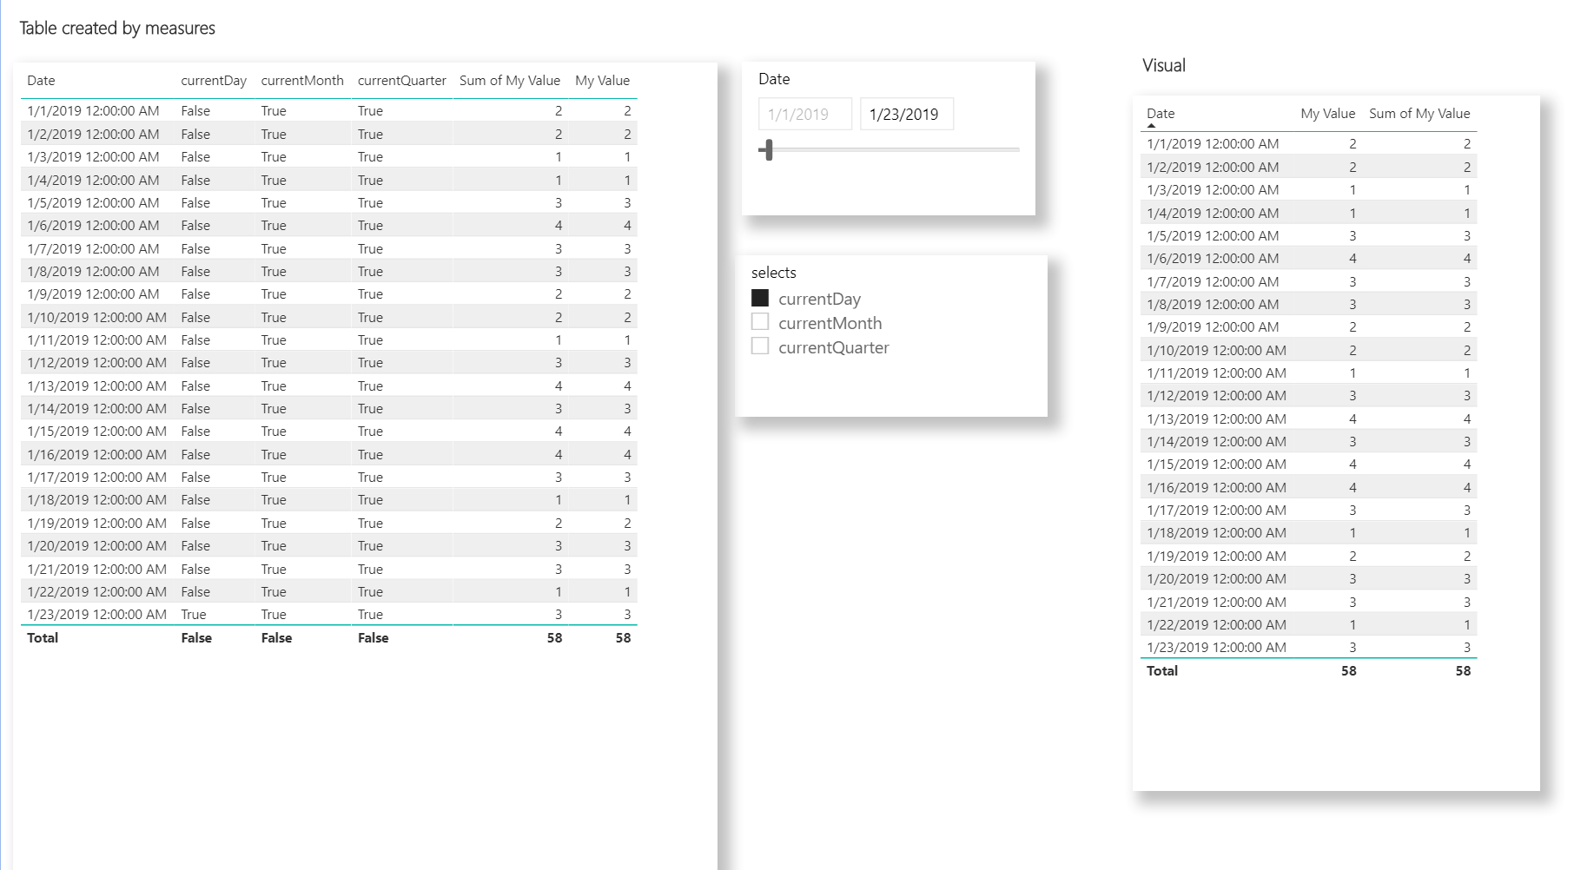Select 1/10/2019 12:00:00 AM in left table
This screenshot has width=1574, height=870.
tap(96, 318)
